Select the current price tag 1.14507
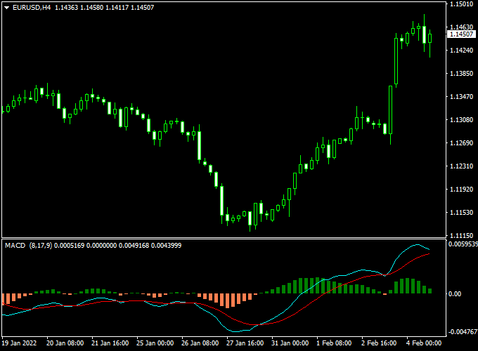Image resolution: width=478 pixels, height=351 pixels. [x=462, y=34]
